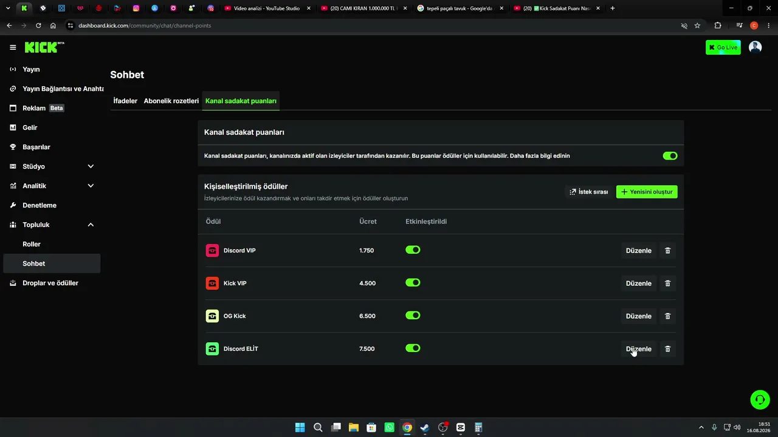Open the hamburger sidebar menu
778x437 pixels.
pos(13,47)
